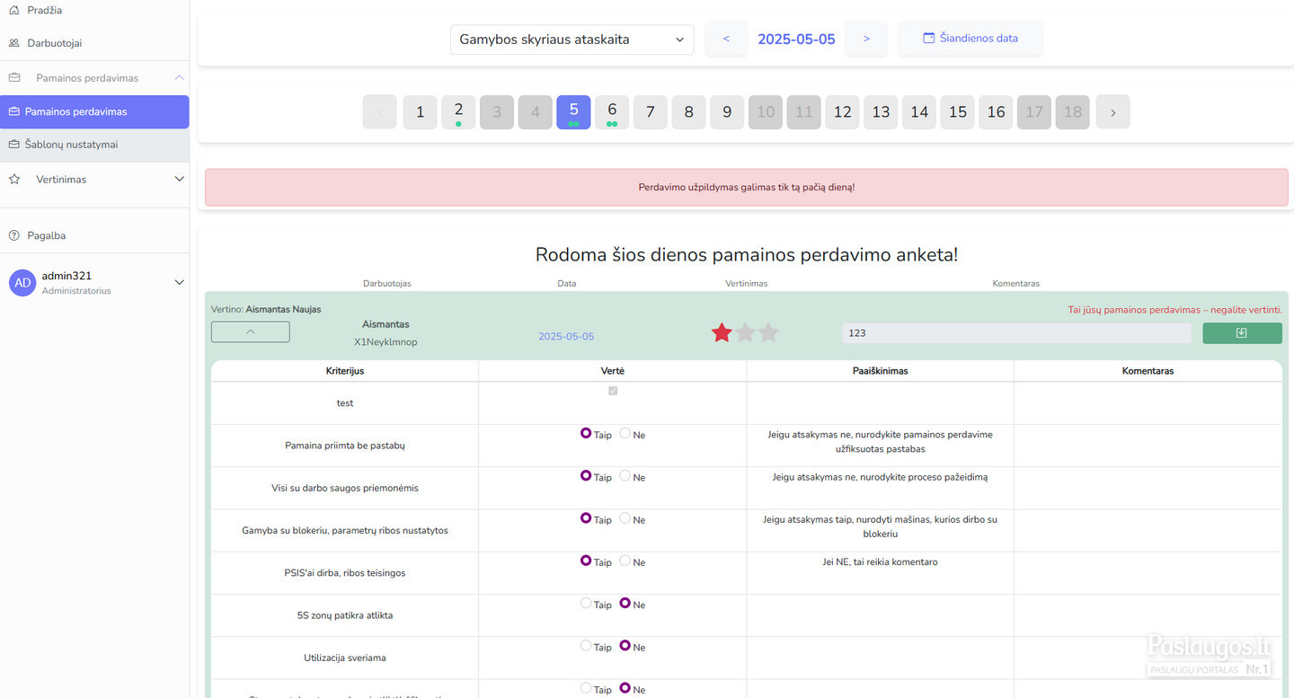Image resolution: width=1294 pixels, height=698 pixels.
Task: Click the green save button icon
Action: (1242, 333)
